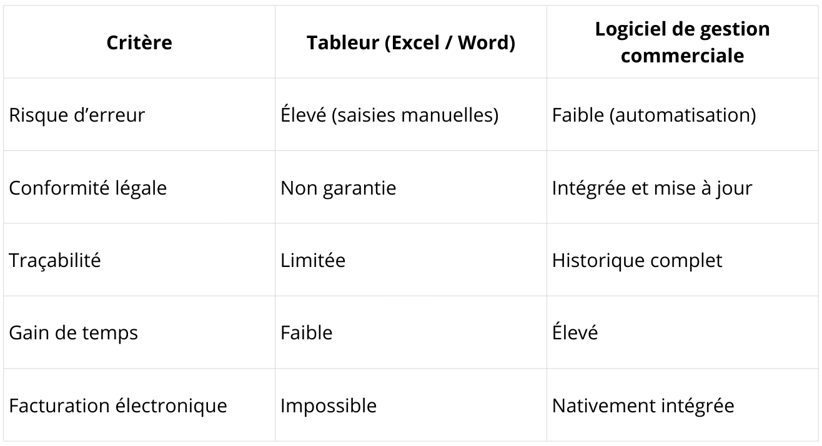
Task: Click the Critère column header
Action: click(x=139, y=42)
